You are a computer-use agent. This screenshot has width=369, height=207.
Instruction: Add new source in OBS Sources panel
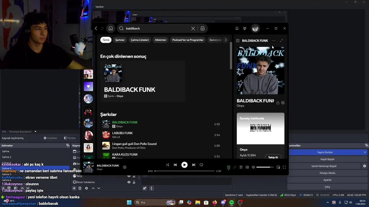[74, 188]
